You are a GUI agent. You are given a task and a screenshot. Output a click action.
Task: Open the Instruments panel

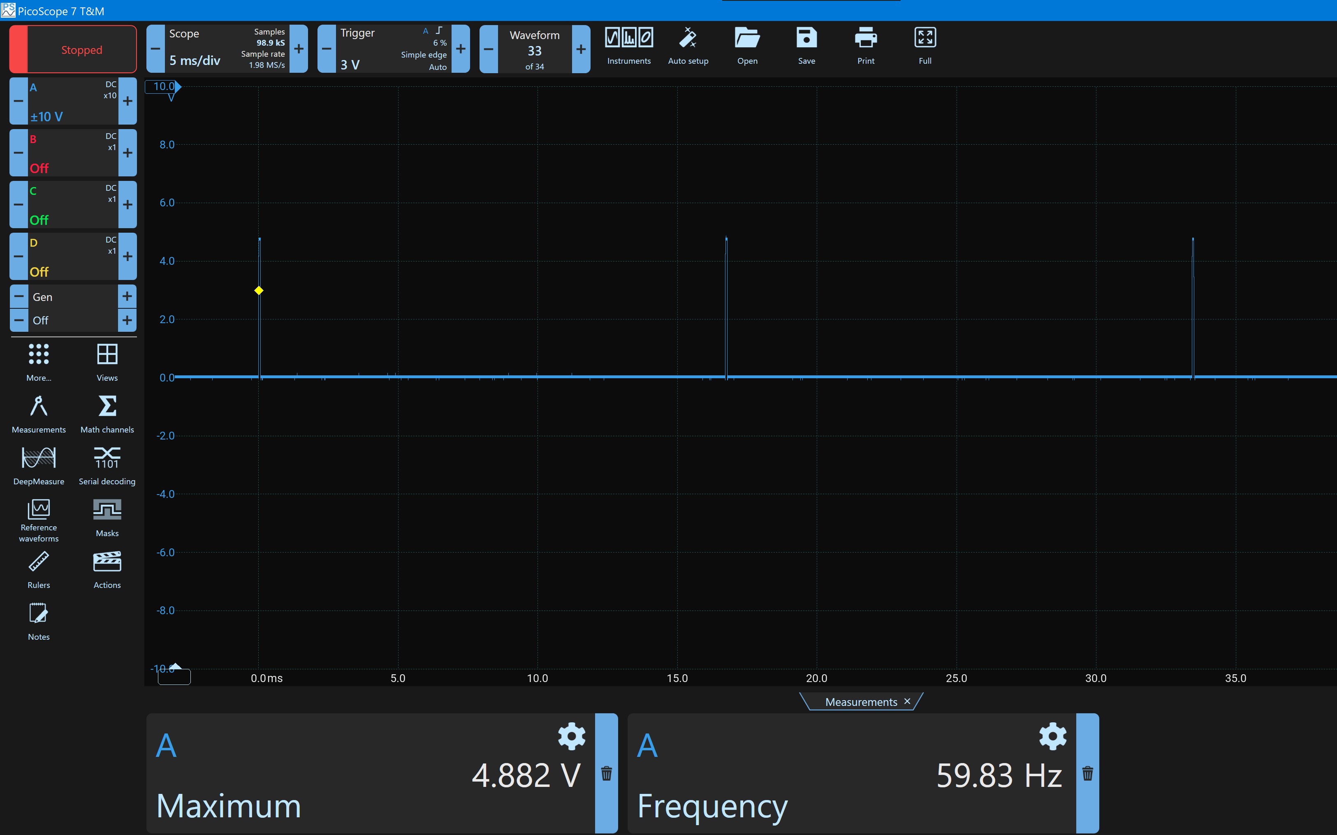[628, 46]
